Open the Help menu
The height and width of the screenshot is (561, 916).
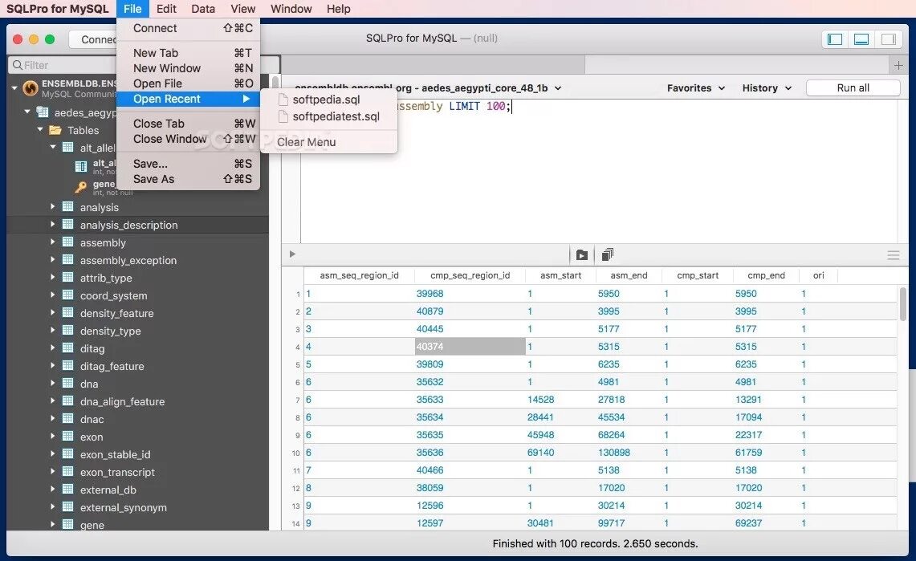(x=338, y=9)
